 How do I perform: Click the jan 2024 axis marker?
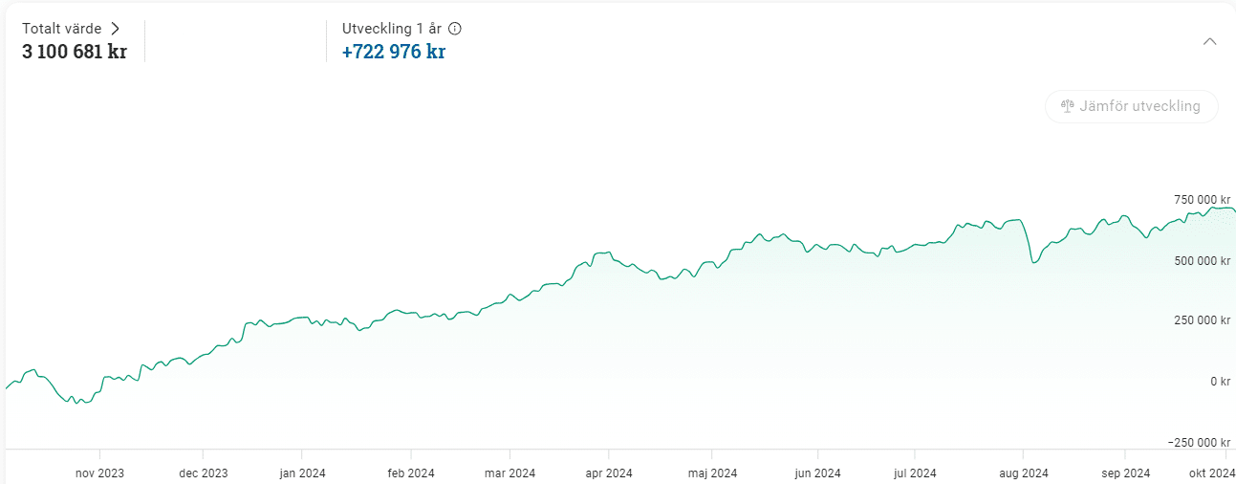click(303, 473)
